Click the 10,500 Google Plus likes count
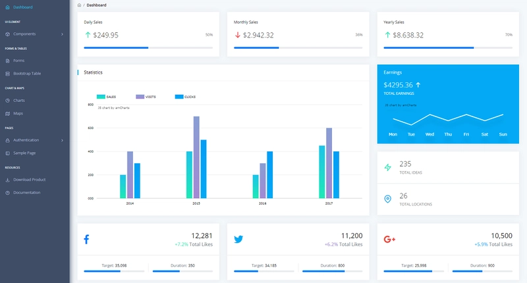This screenshot has height=283, width=527. 502,236
